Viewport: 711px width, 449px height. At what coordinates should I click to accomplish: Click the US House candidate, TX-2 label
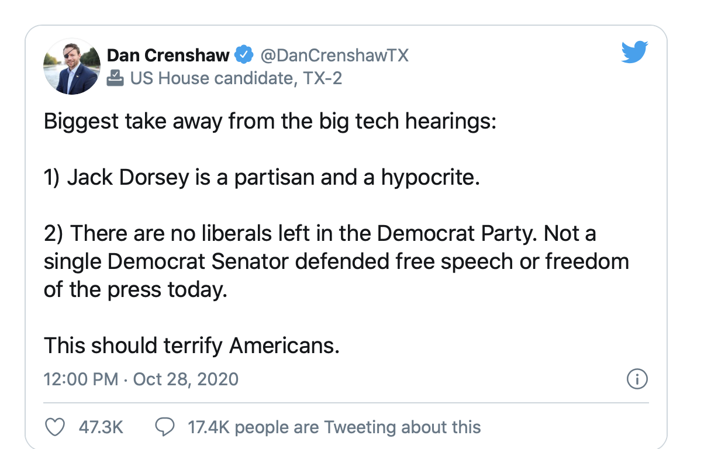(236, 77)
